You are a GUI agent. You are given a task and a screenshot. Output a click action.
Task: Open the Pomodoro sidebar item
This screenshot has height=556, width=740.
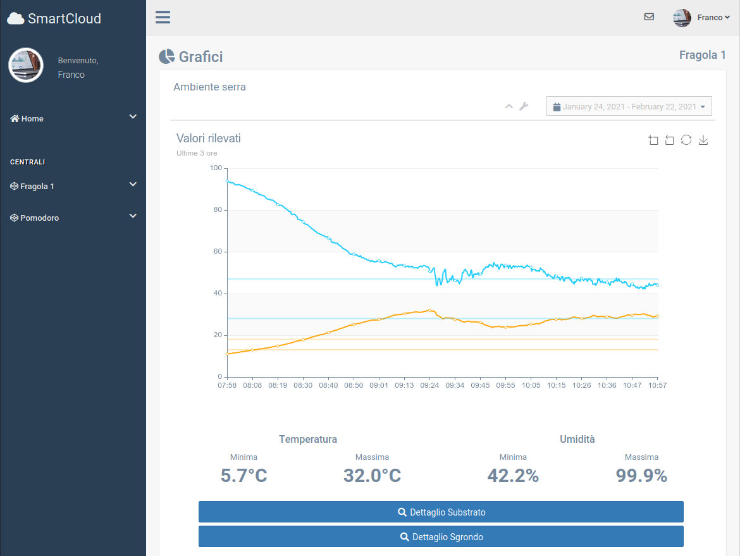pos(73,218)
